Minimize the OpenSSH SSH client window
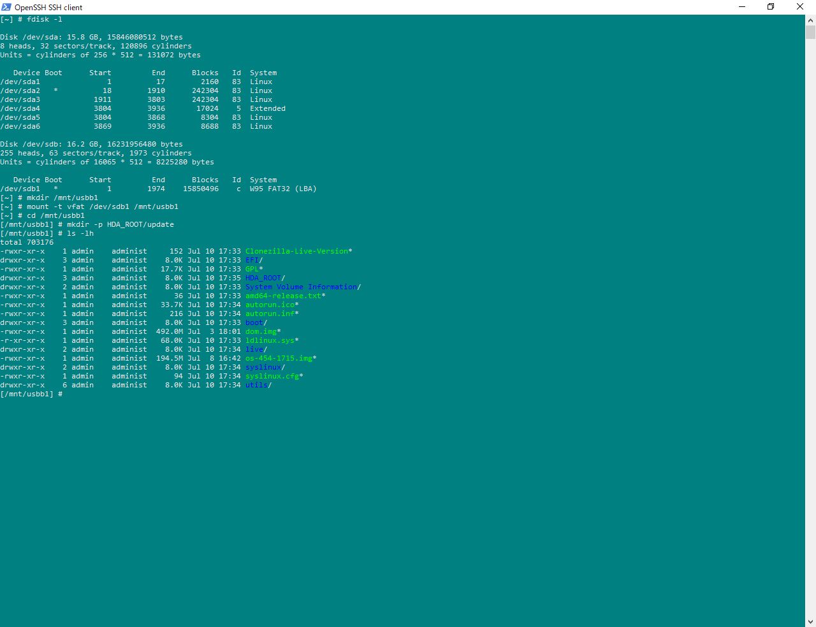This screenshot has width=816, height=627. [742, 7]
